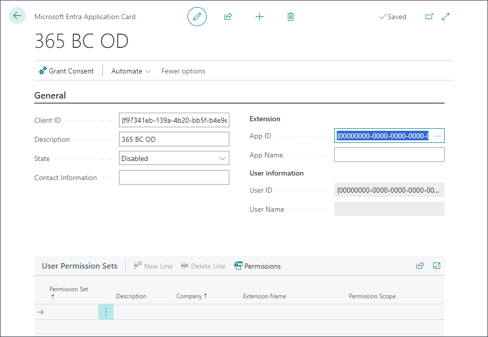Click the Description column header
This screenshot has height=337, width=488.
(x=131, y=296)
